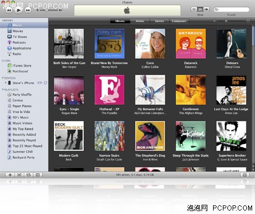The height and width of the screenshot is (214, 255).
Task: Switch to the Albums tab
Action: (120, 21)
